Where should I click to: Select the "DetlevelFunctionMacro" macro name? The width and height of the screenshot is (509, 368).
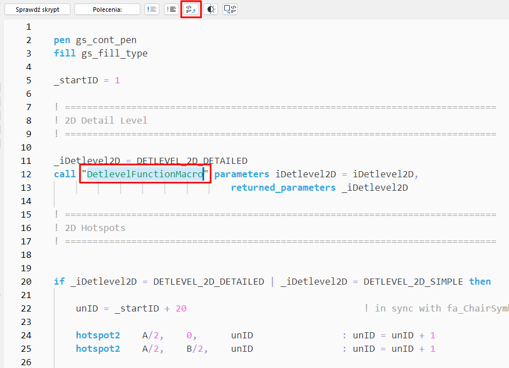pos(144,174)
